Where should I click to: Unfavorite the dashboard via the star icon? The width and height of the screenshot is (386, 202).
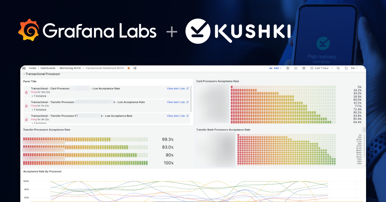[128, 68]
